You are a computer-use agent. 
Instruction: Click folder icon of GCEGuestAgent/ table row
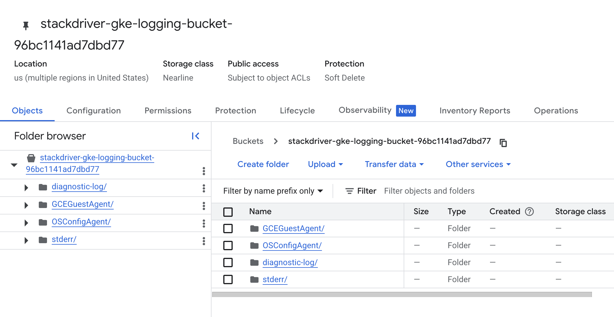click(x=254, y=229)
